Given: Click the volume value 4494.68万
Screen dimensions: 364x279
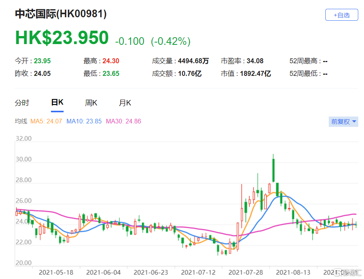Looking at the screenshot, I should point(193,61).
